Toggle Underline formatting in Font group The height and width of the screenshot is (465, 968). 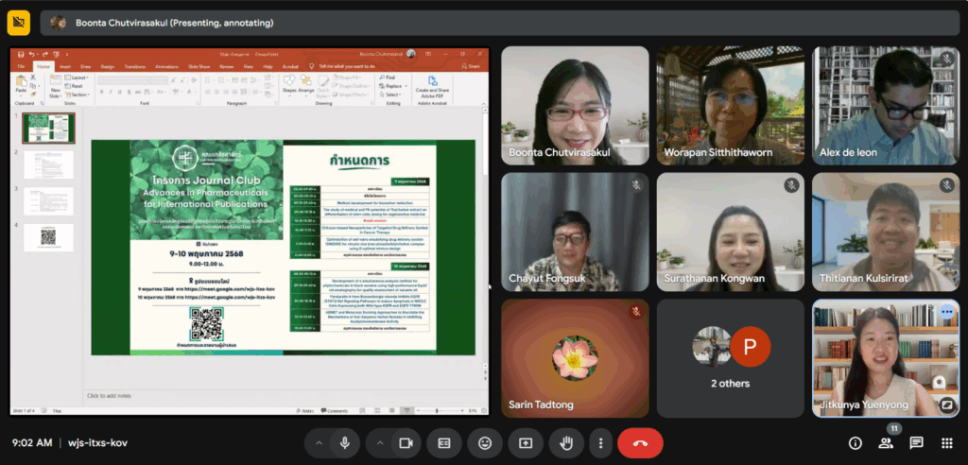[x=119, y=92]
